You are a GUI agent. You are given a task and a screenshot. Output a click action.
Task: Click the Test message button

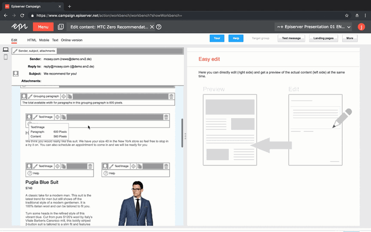tap(291, 38)
